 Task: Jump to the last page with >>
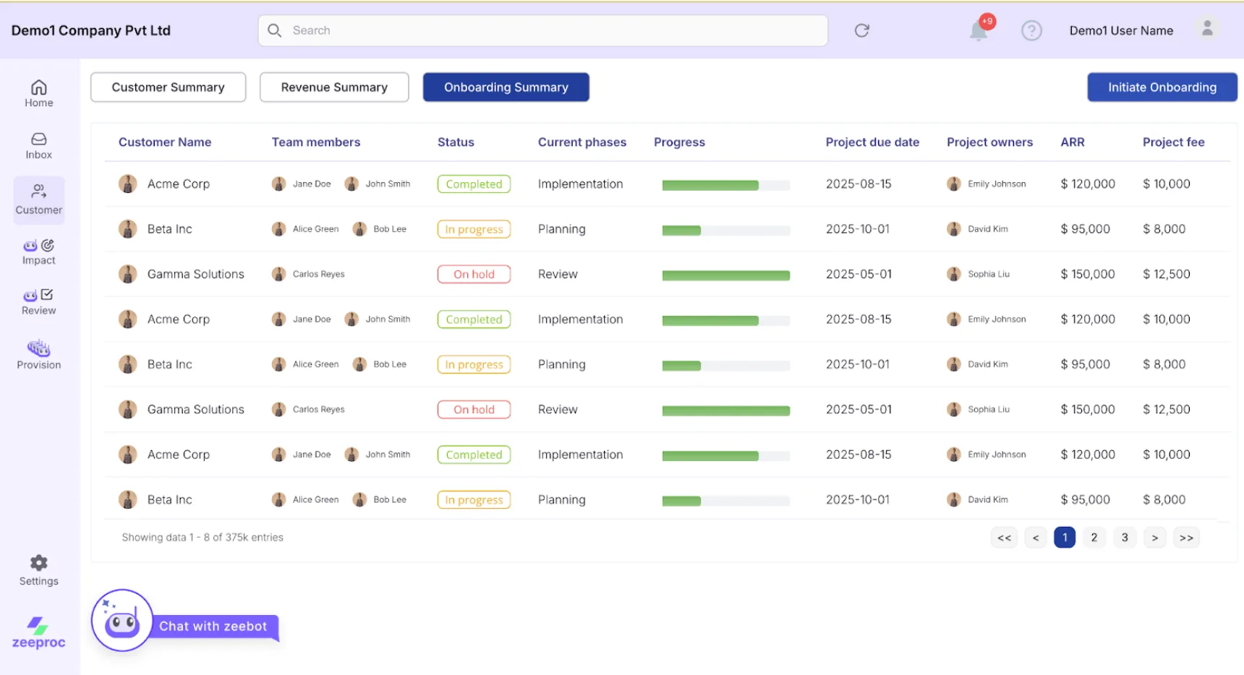1186,537
